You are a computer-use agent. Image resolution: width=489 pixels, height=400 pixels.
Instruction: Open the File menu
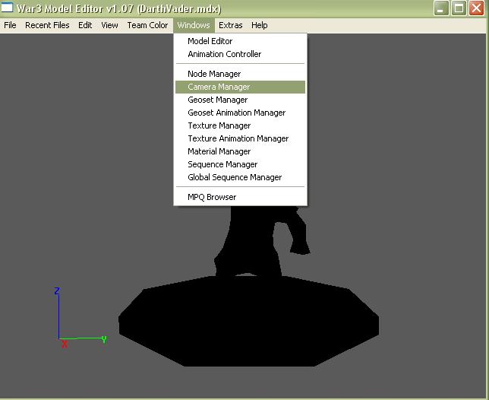pos(10,25)
